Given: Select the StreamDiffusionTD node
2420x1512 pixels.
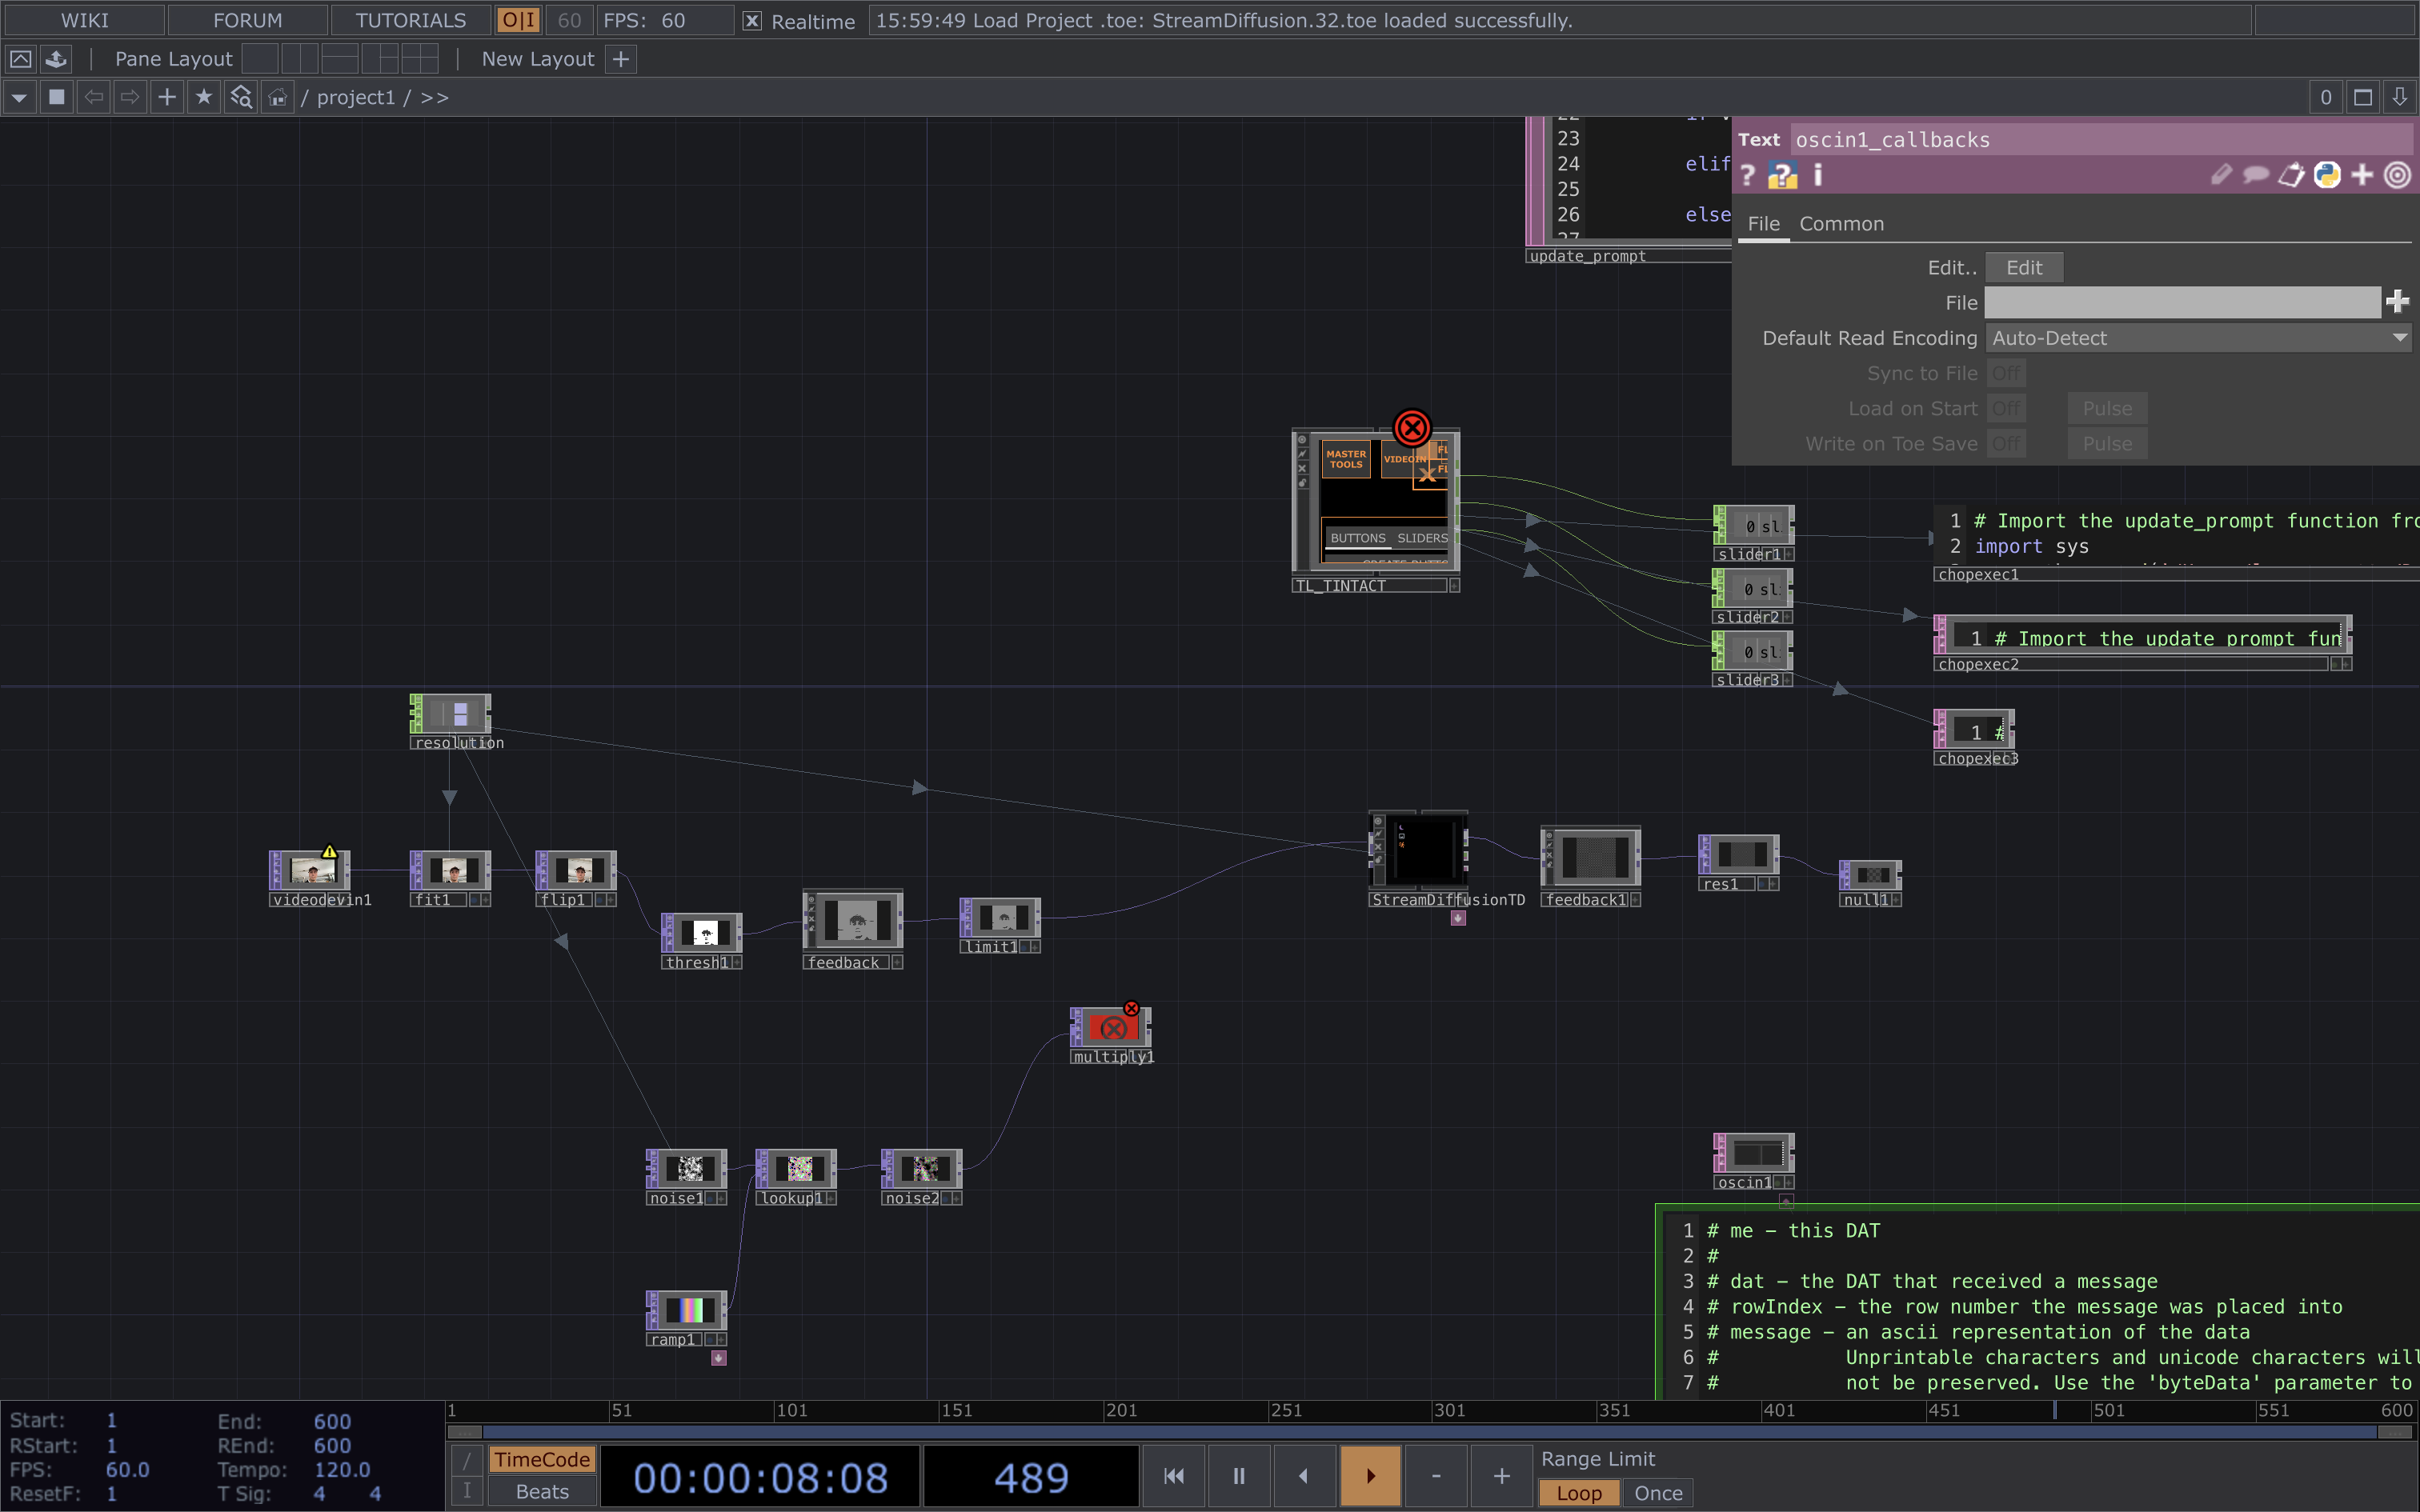Looking at the screenshot, I should (x=1420, y=850).
